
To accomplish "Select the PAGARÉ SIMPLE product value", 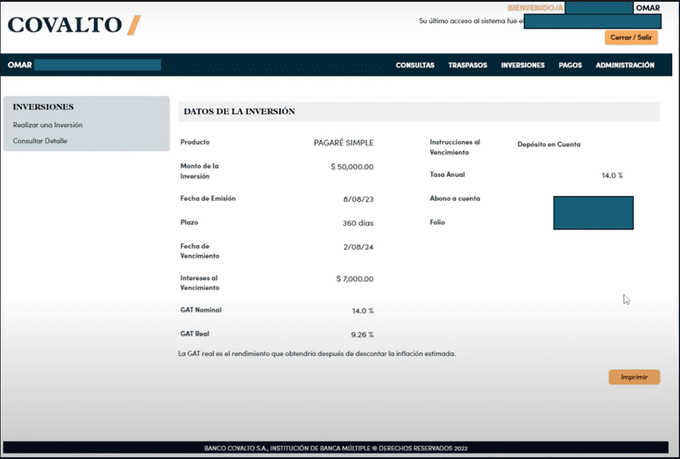I will coord(343,143).
